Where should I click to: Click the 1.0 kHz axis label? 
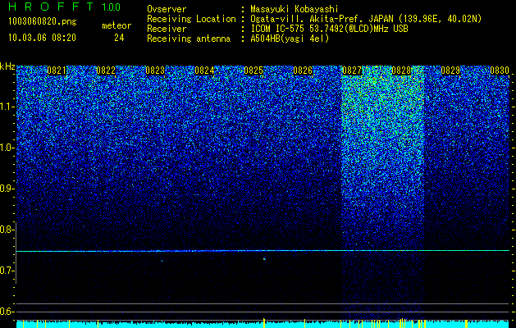pyautogui.click(x=7, y=148)
